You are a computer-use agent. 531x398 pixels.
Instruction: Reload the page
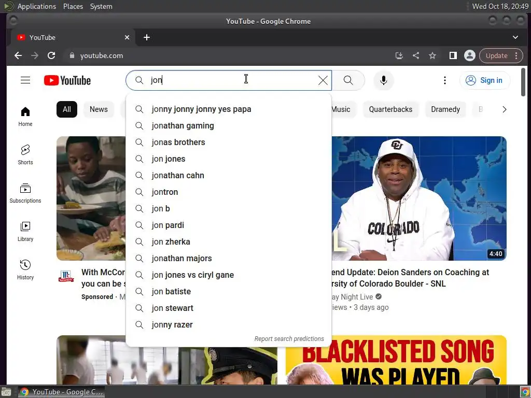51,55
